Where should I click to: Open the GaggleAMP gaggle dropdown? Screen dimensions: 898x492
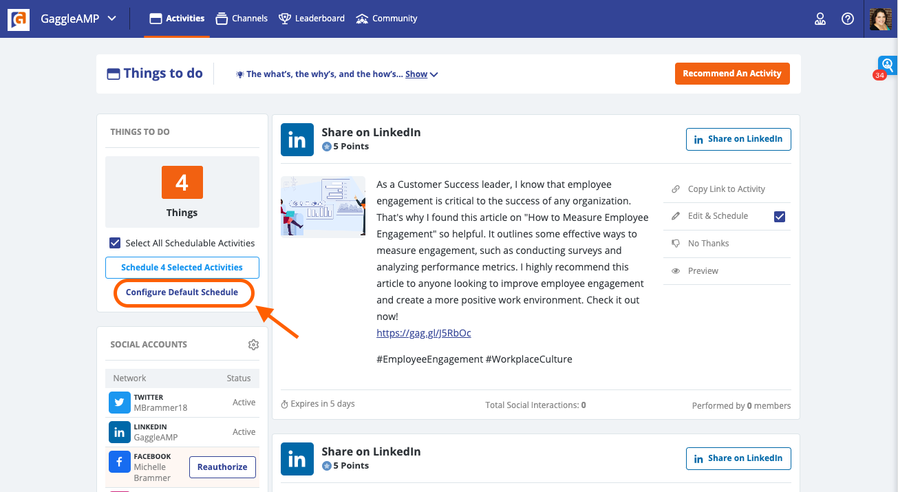coord(78,19)
